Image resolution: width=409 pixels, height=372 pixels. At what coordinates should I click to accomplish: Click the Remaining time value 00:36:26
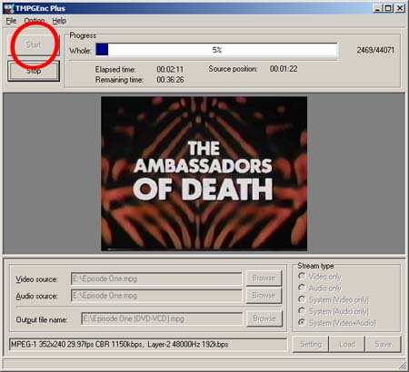coord(170,80)
